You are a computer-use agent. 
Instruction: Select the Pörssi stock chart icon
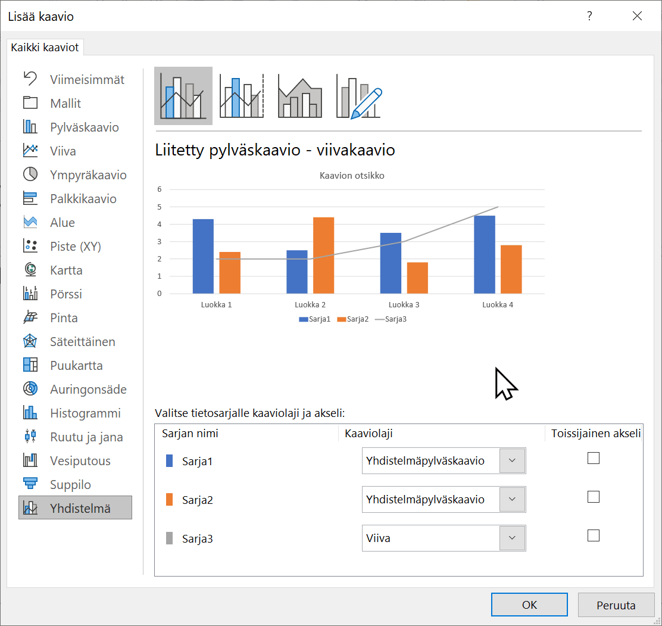(30, 293)
